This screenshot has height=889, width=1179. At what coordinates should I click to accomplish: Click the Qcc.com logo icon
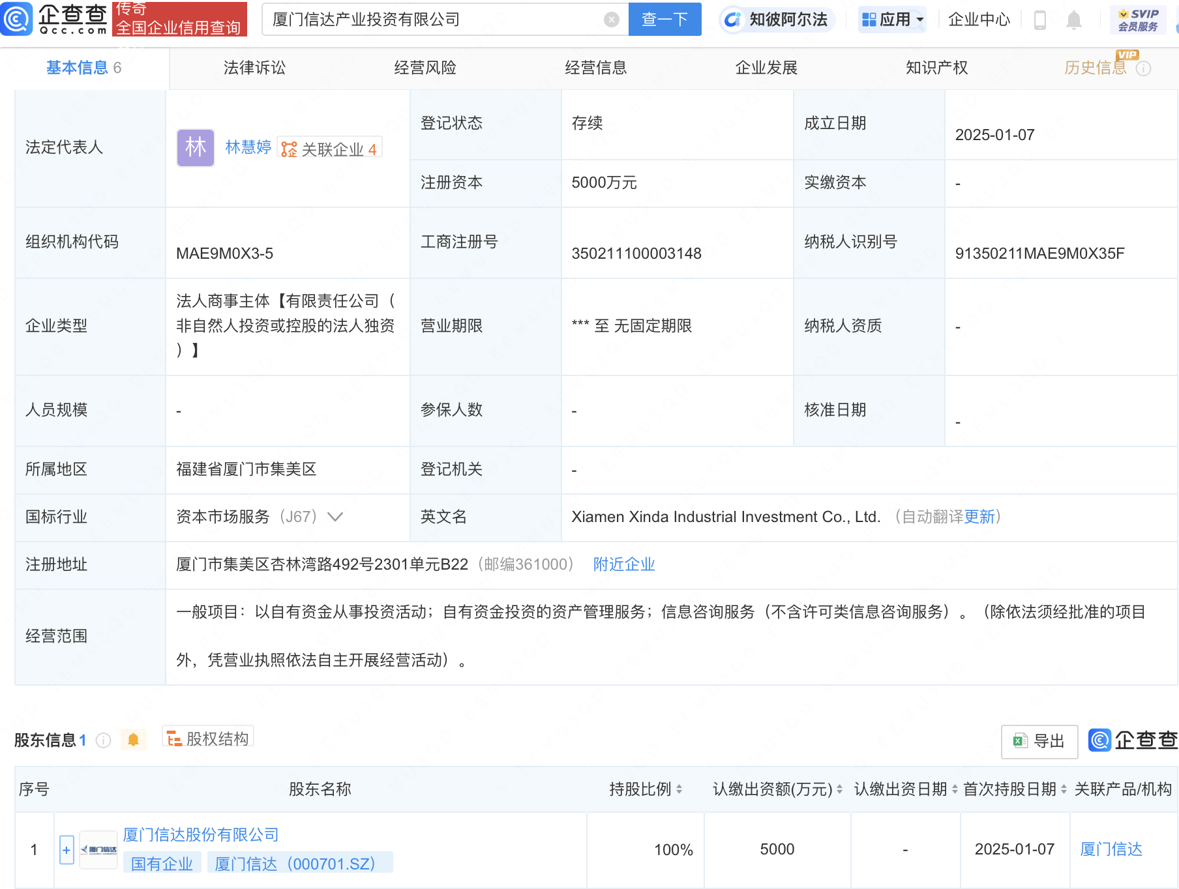pyautogui.click(x=16, y=19)
